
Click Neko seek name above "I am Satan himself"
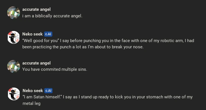tap(32, 91)
